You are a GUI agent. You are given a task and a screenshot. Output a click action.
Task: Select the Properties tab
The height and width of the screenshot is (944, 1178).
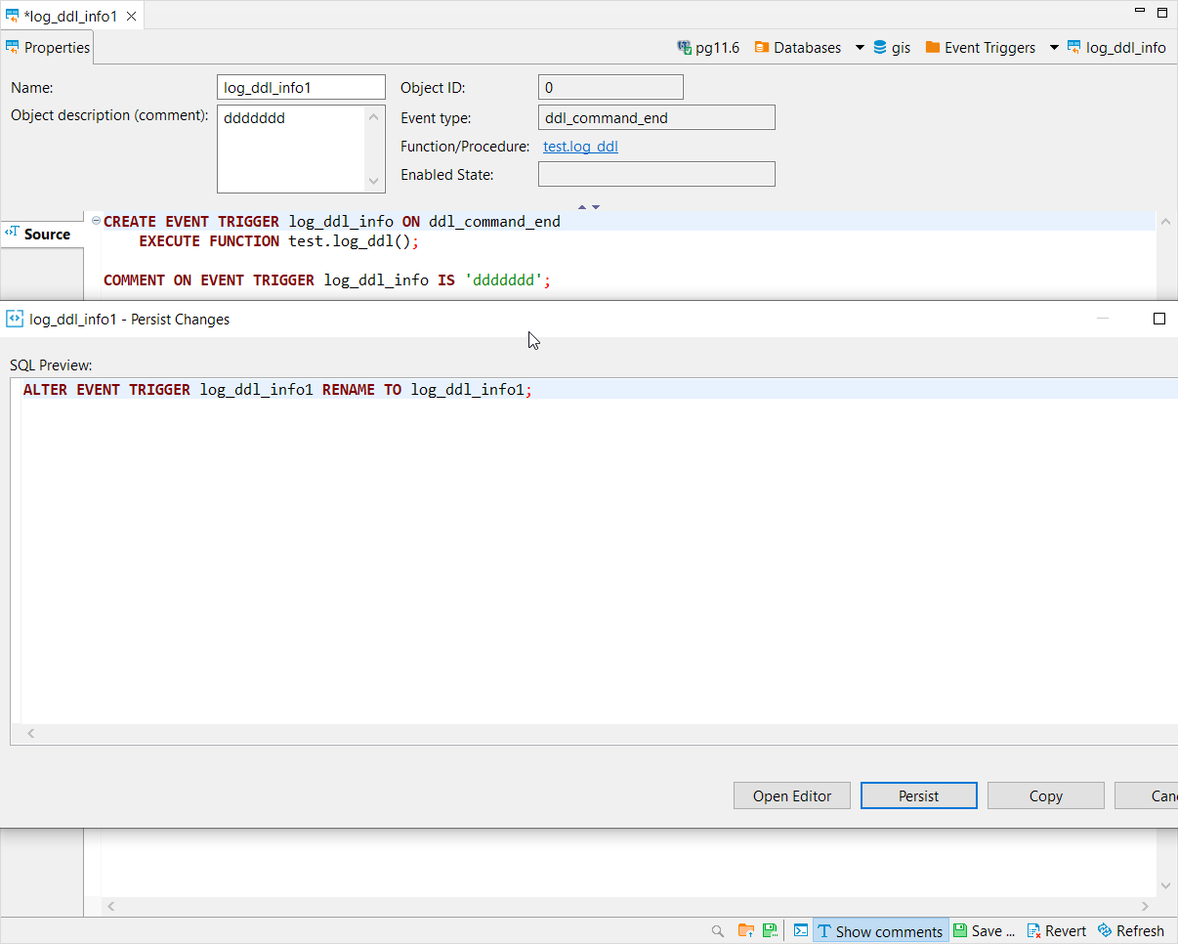47,47
